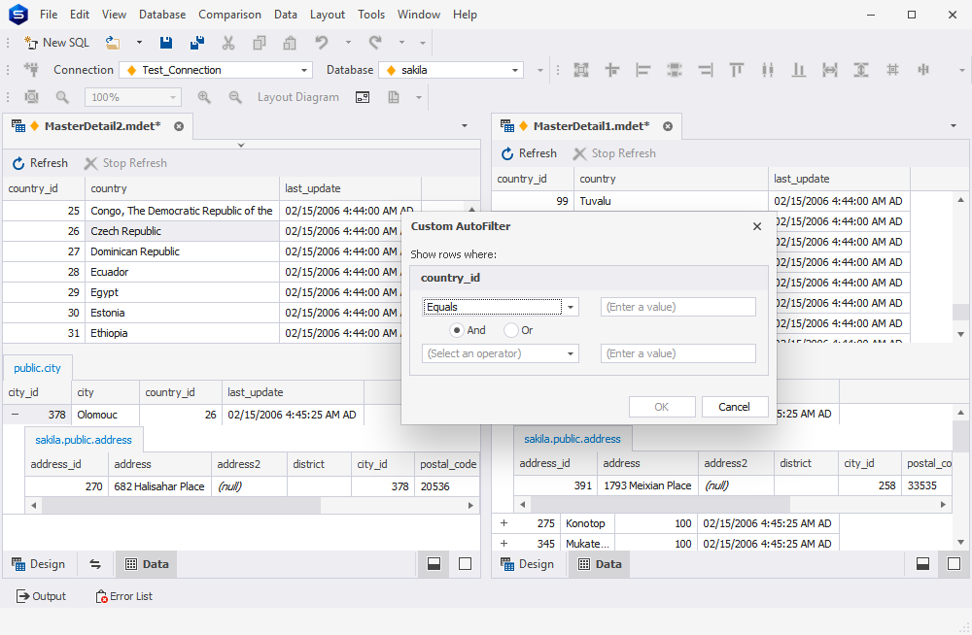The width and height of the screenshot is (972, 635).
Task: Click the Tuvalu country cell
Action: [671, 201]
